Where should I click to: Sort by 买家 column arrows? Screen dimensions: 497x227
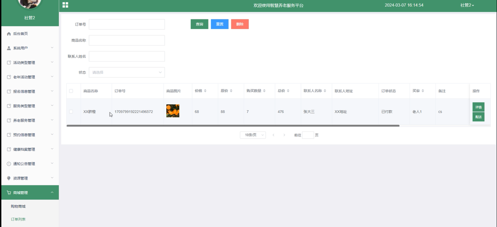[423, 91]
